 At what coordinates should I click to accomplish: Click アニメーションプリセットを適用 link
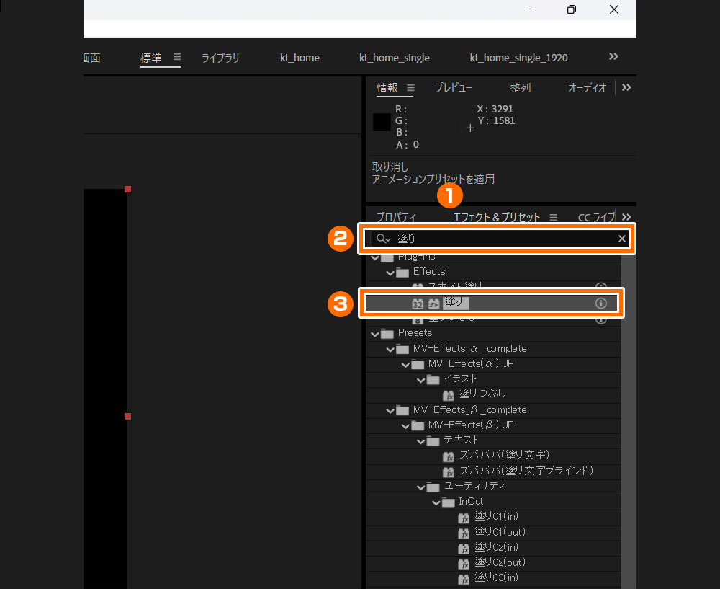[x=432, y=179]
